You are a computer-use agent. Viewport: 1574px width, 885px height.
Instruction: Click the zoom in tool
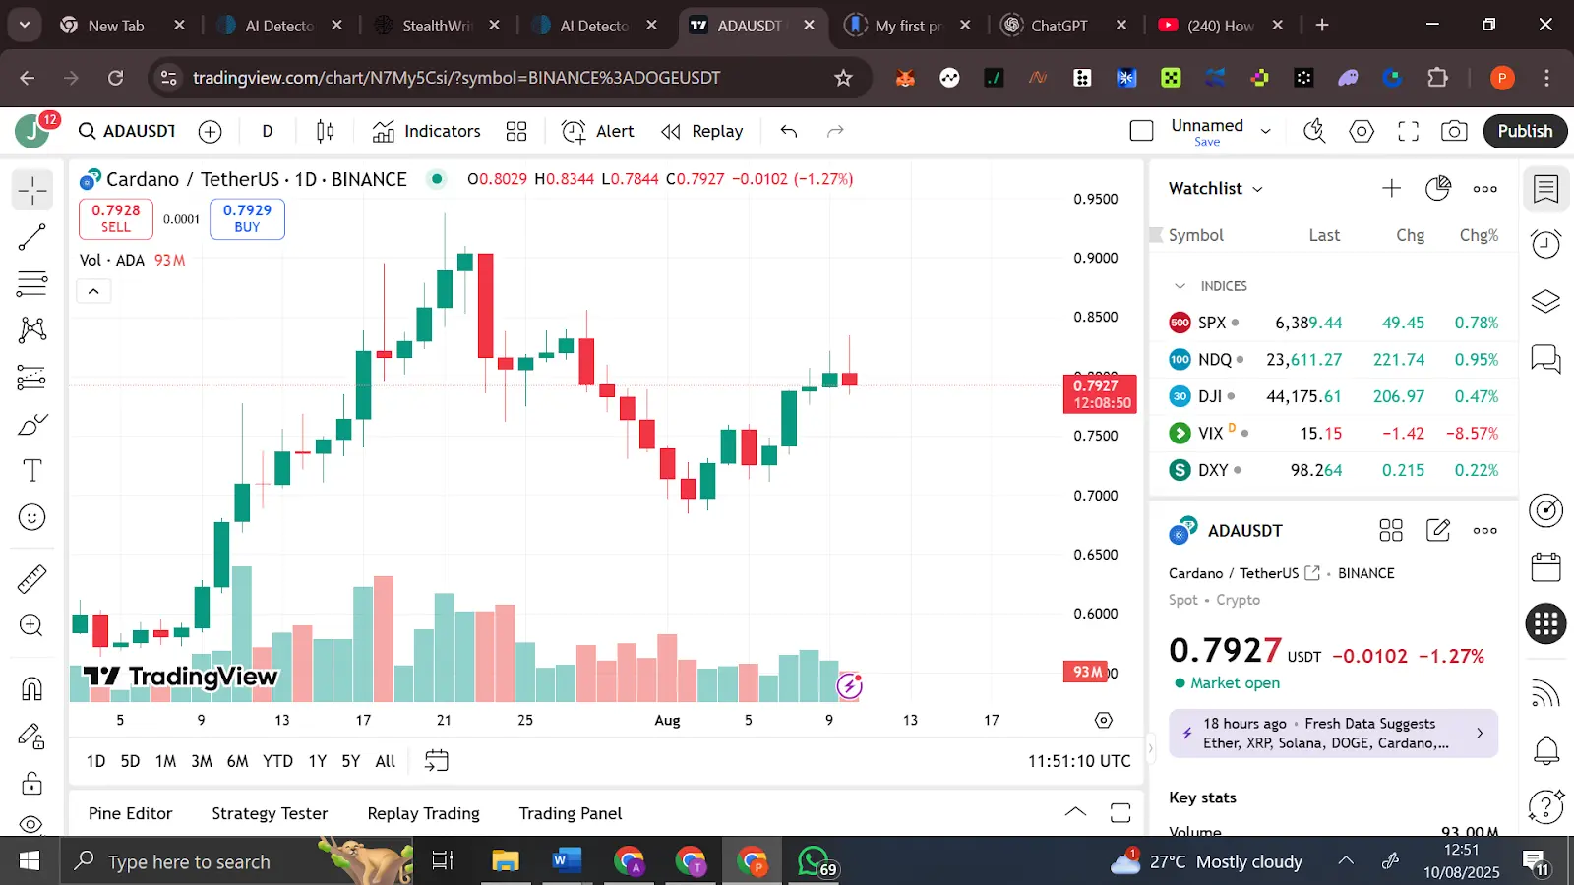click(32, 625)
